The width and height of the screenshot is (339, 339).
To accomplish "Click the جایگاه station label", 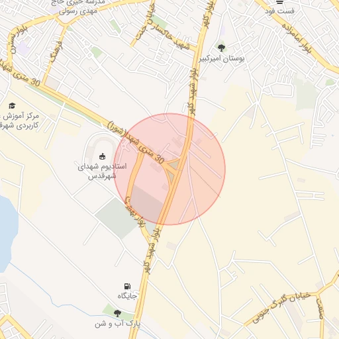I will click(x=127, y=296).
